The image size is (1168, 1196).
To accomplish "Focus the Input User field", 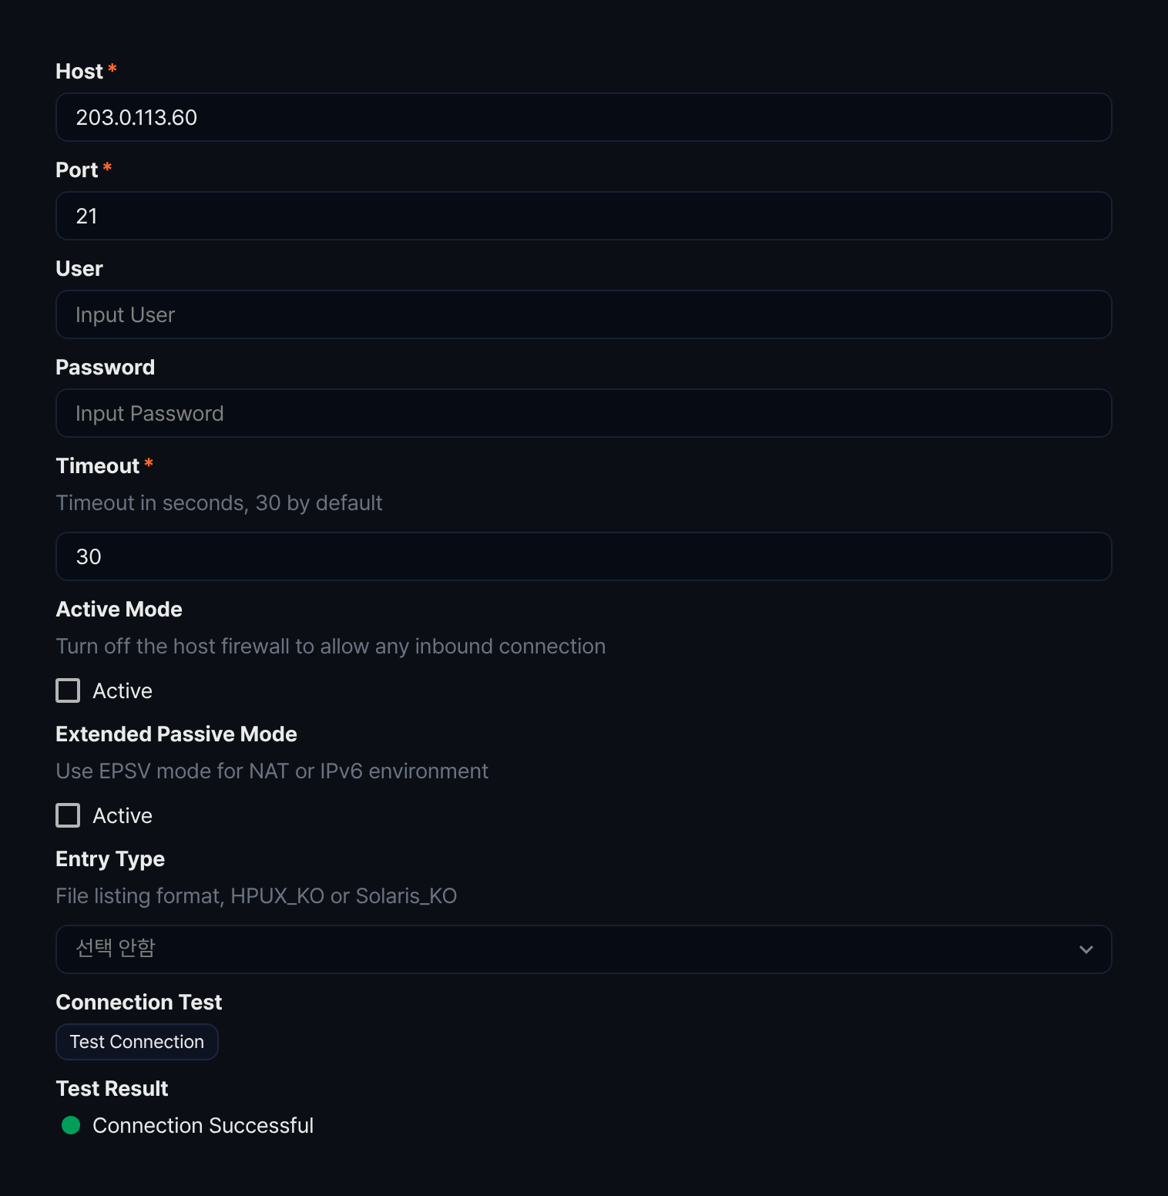I will pyautogui.click(x=583, y=314).
